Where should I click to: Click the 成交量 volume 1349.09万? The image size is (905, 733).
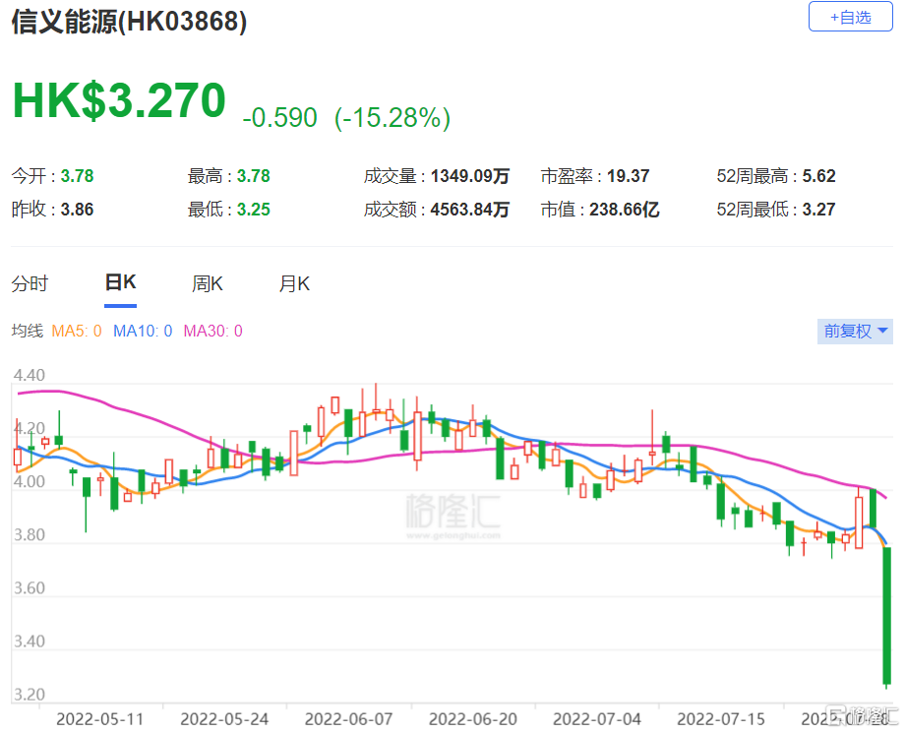[x=470, y=176]
